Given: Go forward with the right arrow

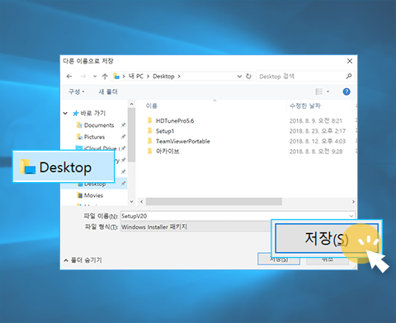Looking at the screenshot, I should pos(83,77).
